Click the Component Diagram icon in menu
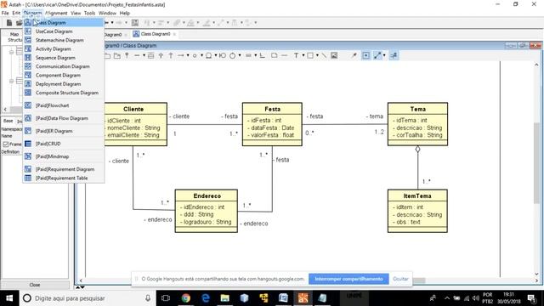544x306 pixels. point(28,75)
